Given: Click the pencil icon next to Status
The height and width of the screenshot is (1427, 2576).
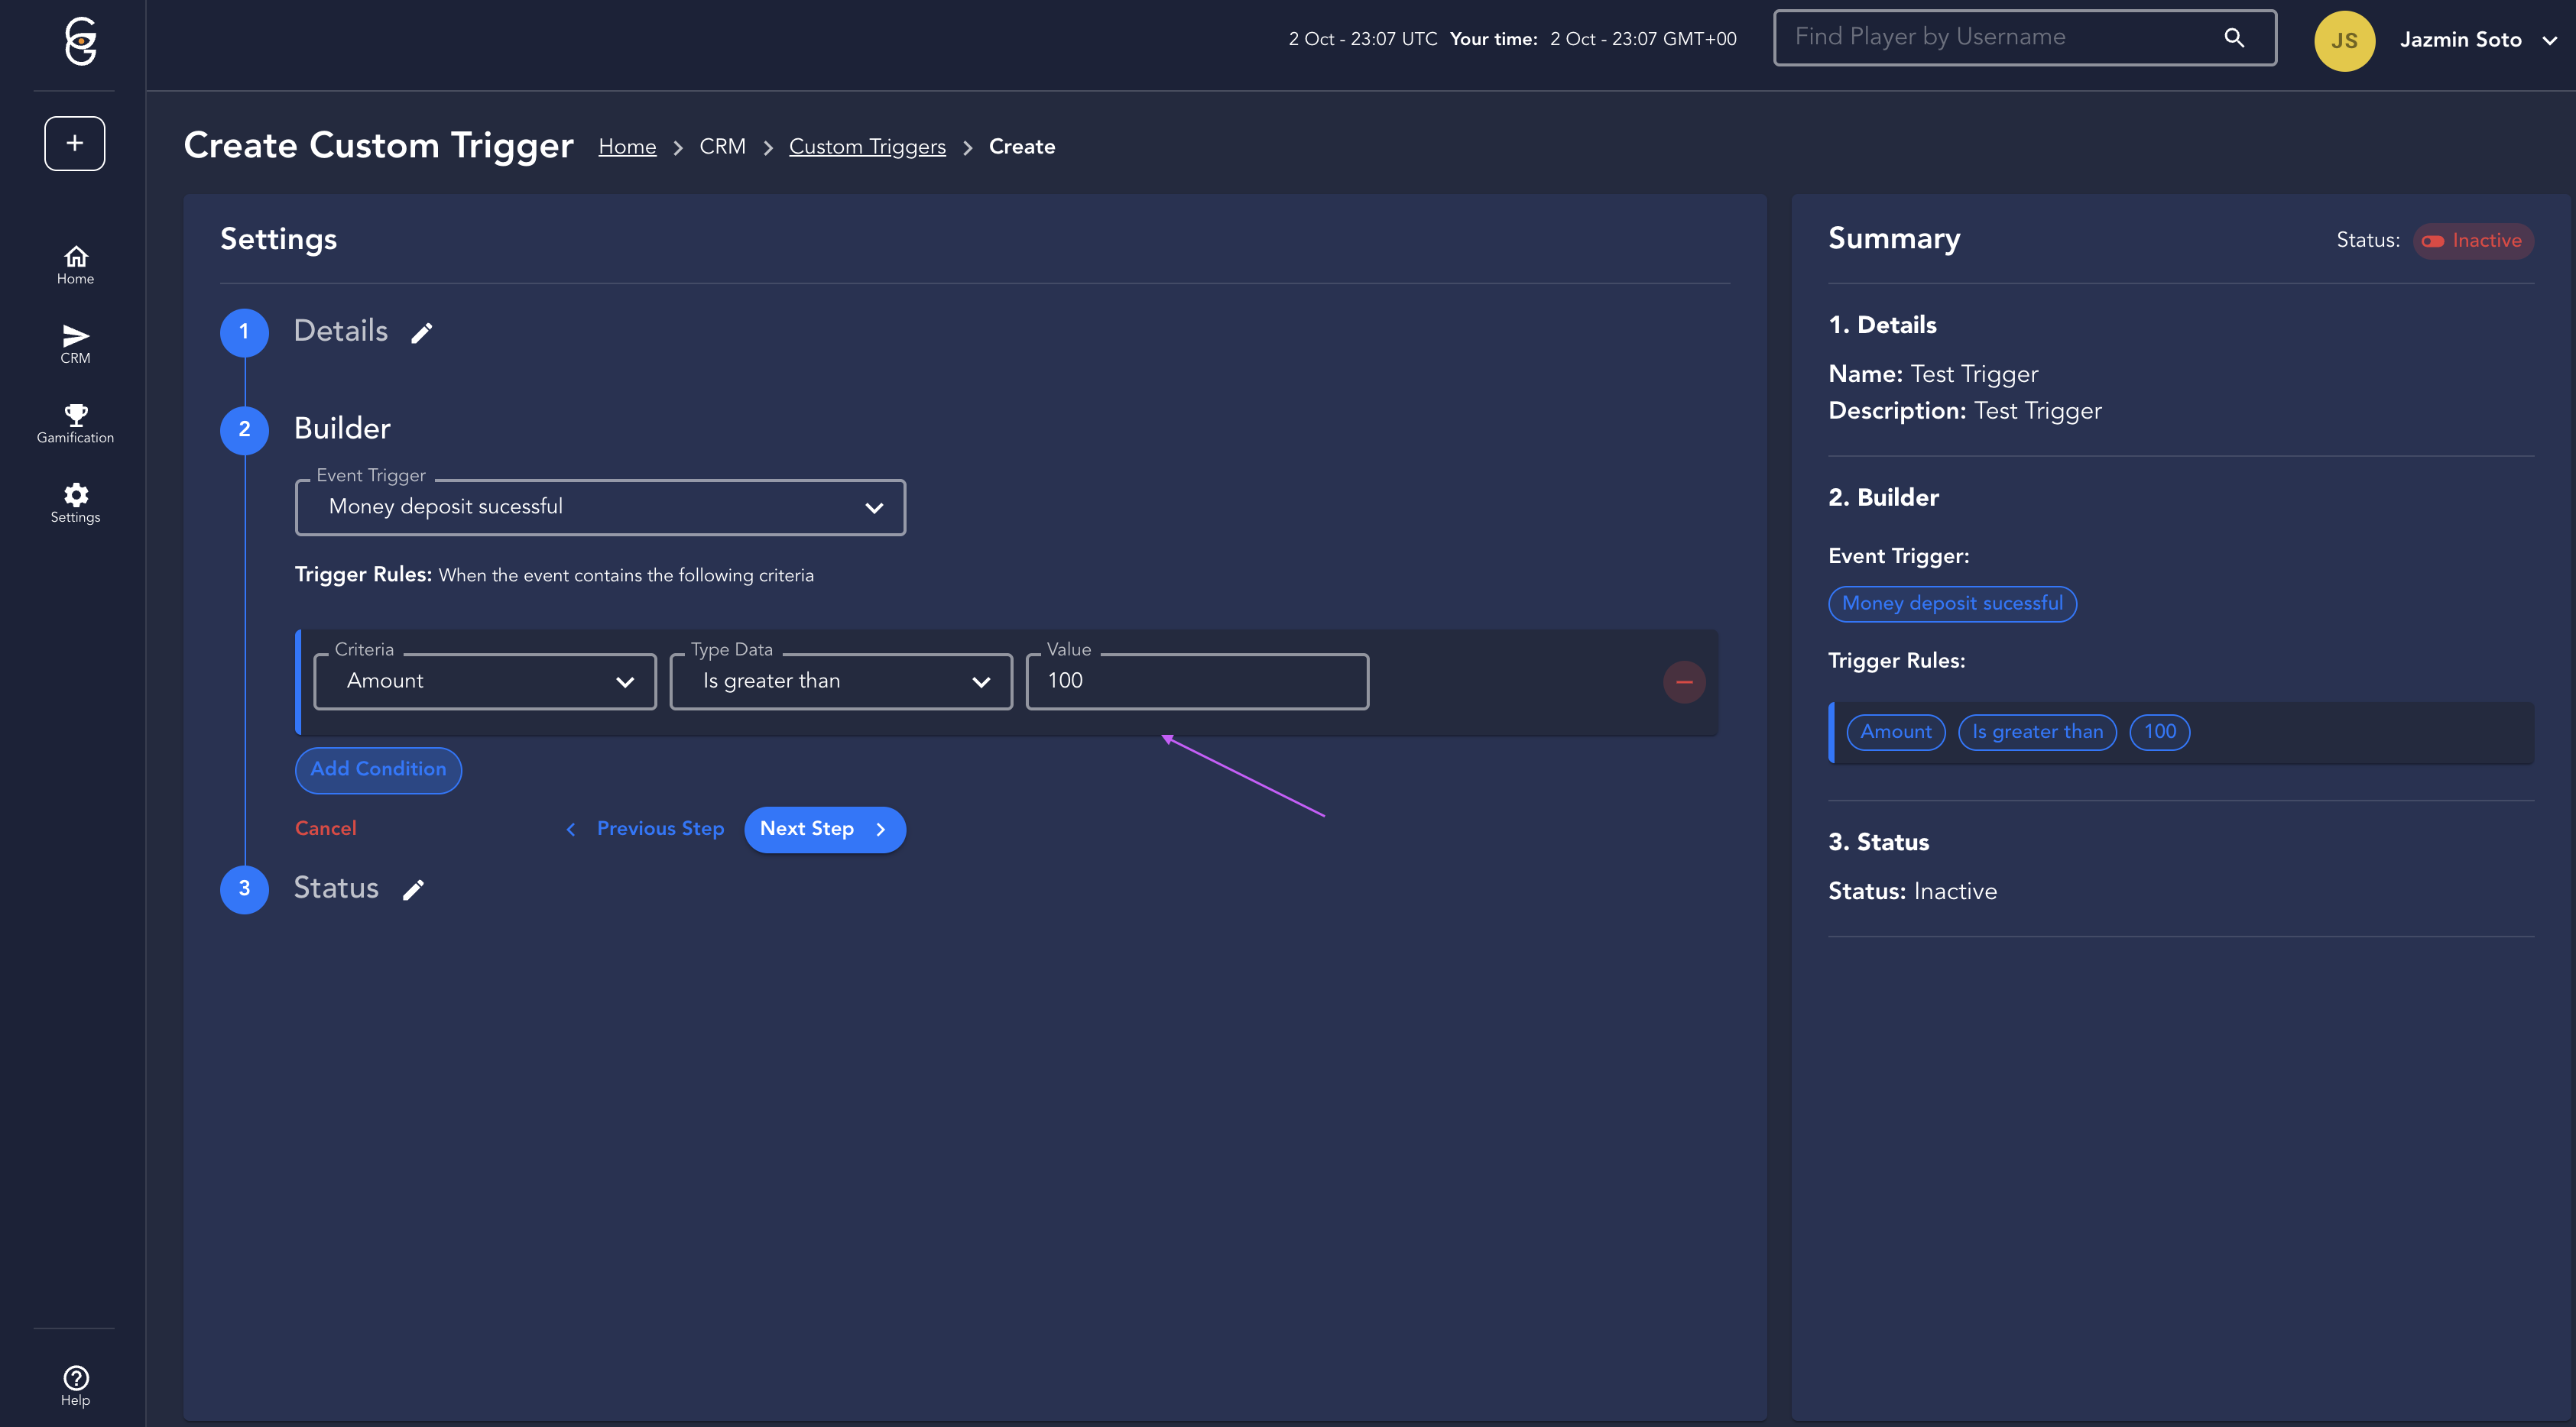Looking at the screenshot, I should 413,889.
